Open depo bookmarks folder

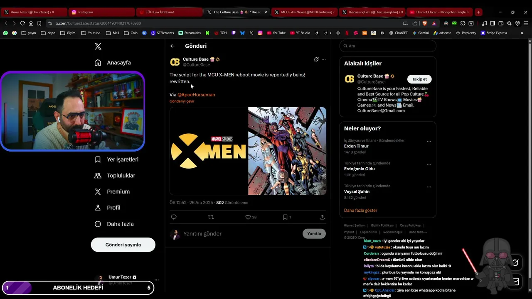coord(48,33)
